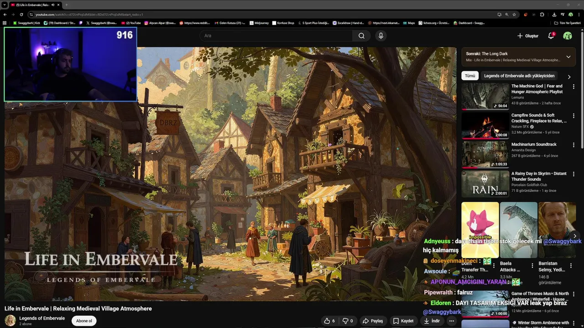The image size is (584, 328).
Task: Open the (79) Dashboard bookmark
Action: point(59,23)
